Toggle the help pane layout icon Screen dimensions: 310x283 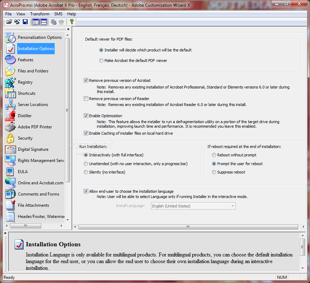click(x=44, y=22)
